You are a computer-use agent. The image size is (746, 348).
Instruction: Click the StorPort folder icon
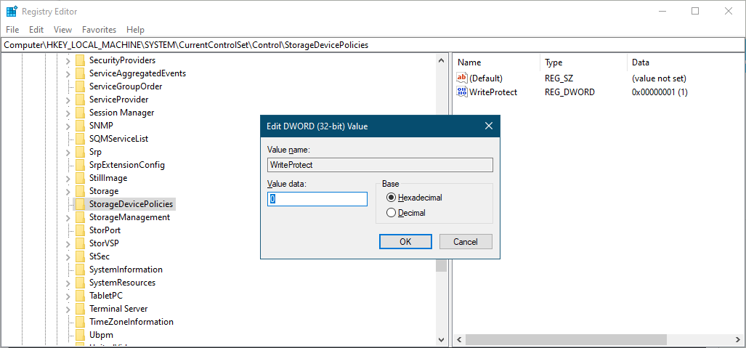[x=80, y=230]
